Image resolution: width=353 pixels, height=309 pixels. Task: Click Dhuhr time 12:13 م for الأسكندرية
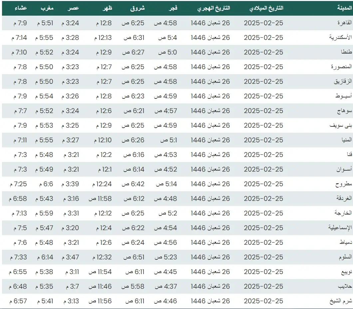(x=103, y=38)
